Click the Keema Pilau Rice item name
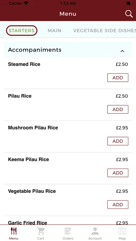 [28, 159]
